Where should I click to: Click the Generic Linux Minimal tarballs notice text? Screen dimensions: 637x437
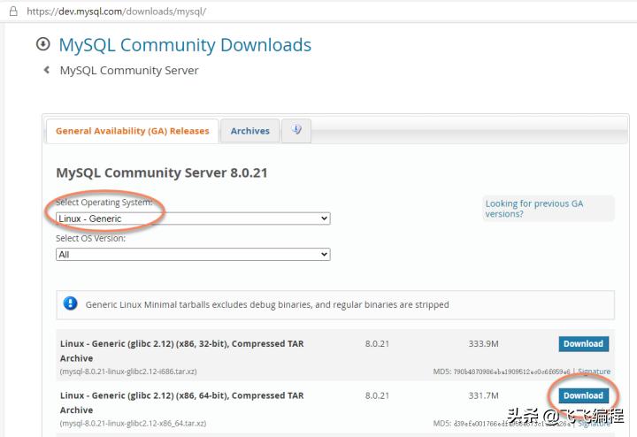pos(267,304)
